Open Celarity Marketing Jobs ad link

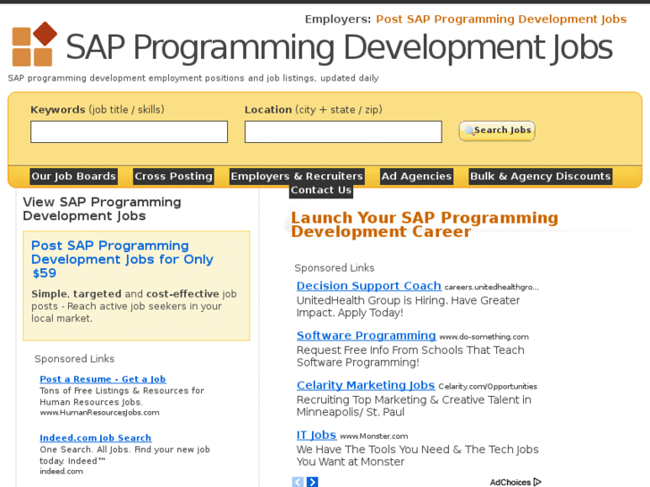tap(365, 385)
